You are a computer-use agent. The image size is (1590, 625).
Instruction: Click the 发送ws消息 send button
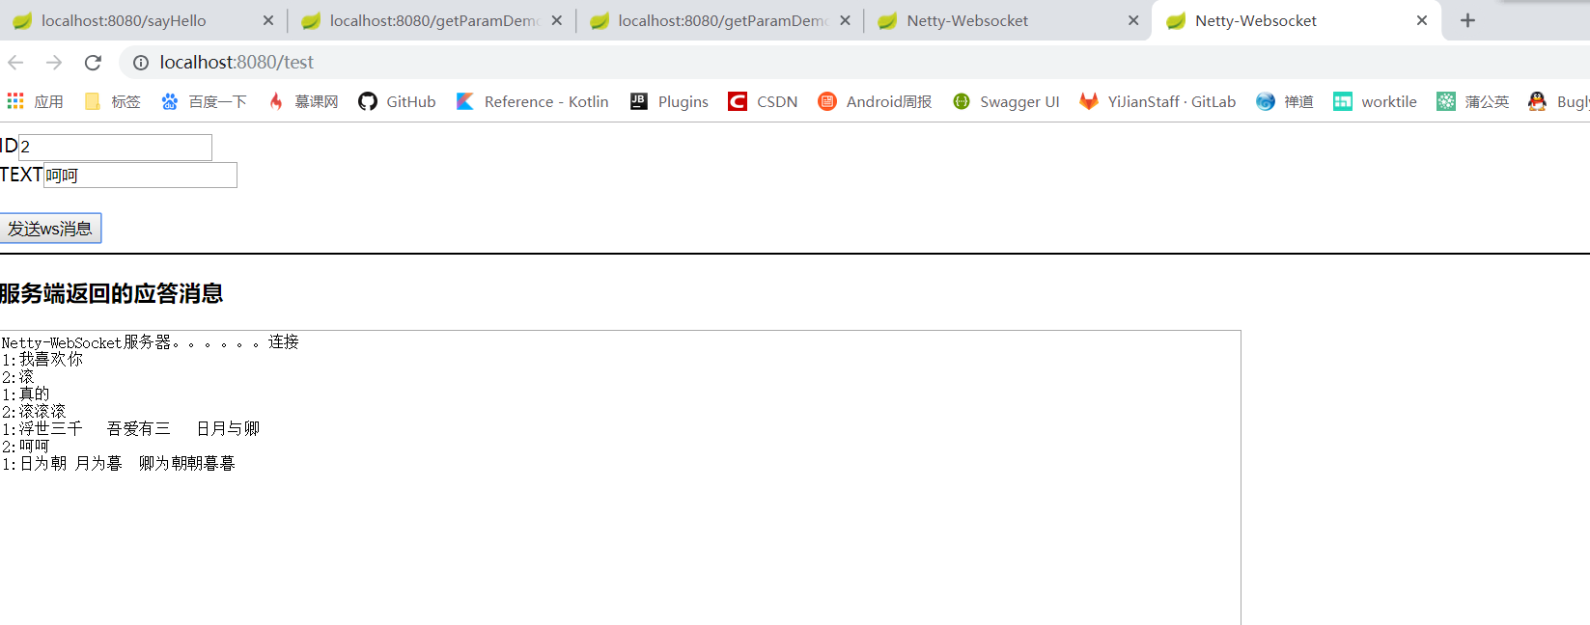coord(50,229)
